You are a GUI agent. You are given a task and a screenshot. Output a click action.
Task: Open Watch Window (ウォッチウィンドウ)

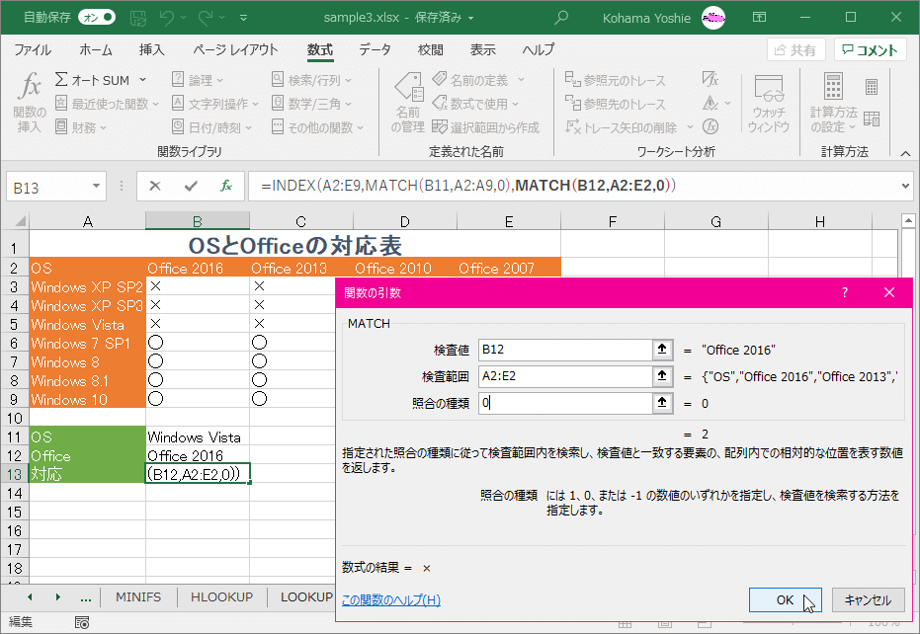pos(769,103)
